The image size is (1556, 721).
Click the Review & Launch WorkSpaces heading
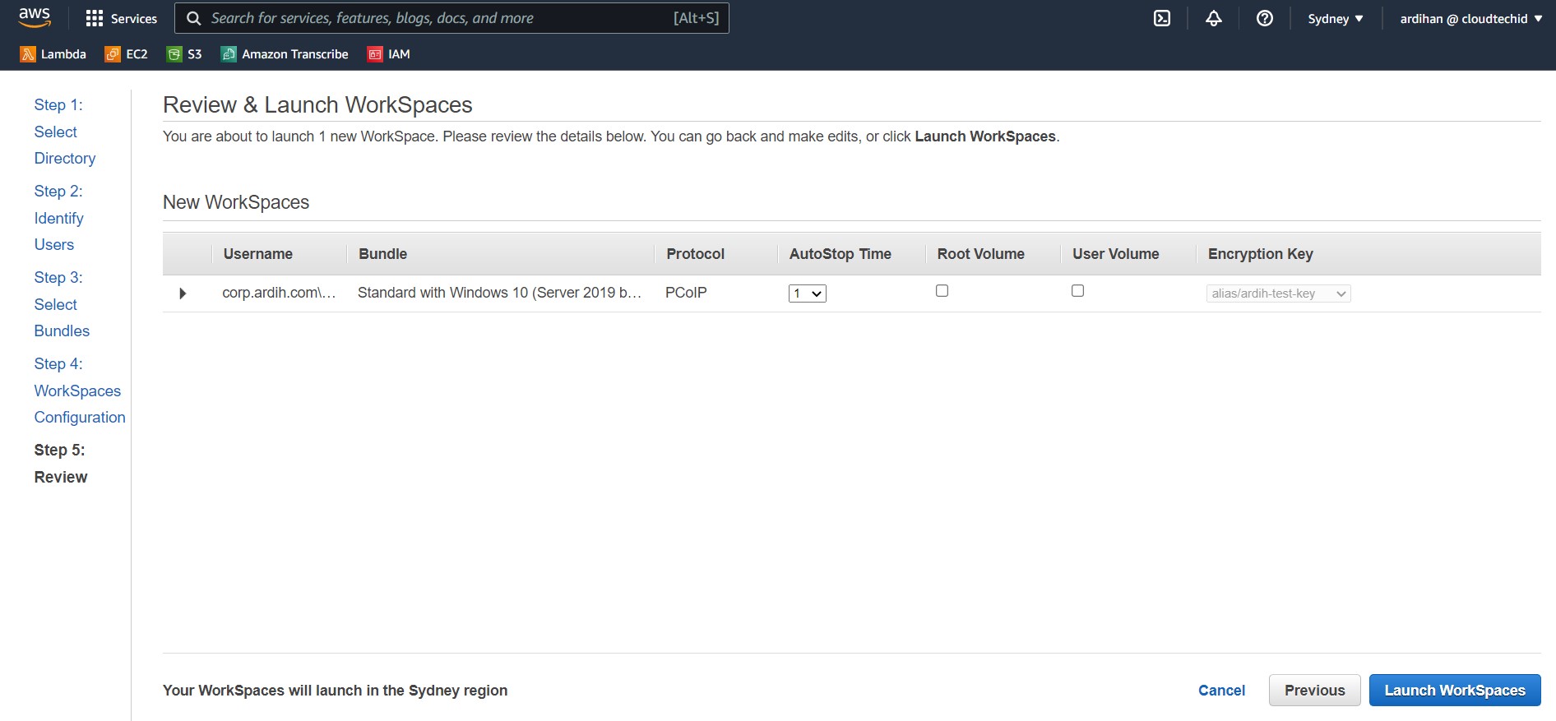pyautogui.click(x=317, y=105)
